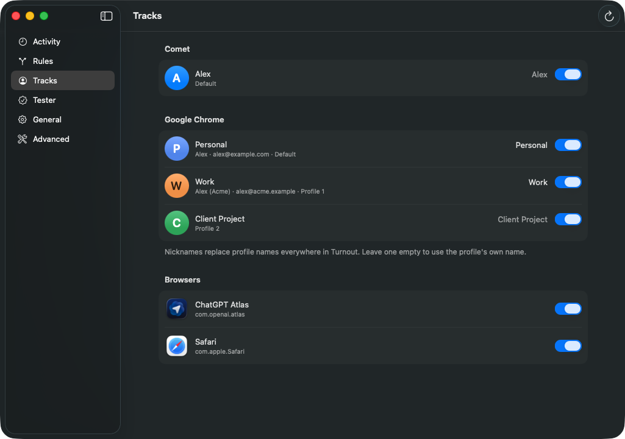Click the Work profile W avatar
The width and height of the screenshot is (625, 439).
(x=177, y=186)
